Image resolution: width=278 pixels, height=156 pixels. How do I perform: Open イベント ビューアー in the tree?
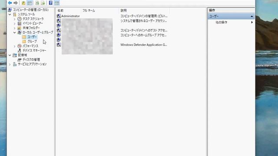coord(33,23)
